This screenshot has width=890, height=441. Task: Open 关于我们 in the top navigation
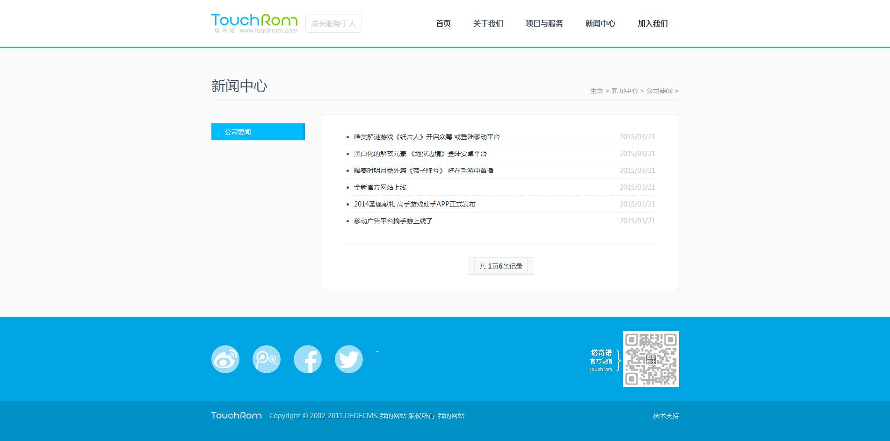pos(488,23)
